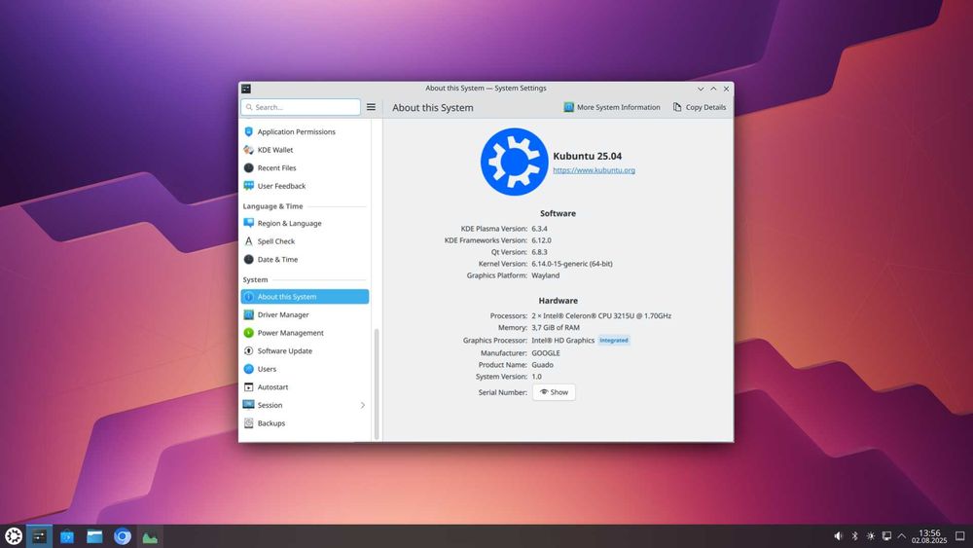The width and height of the screenshot is (973, 548).
Task: Click the sidebar search field
Action: click(301, 107)
